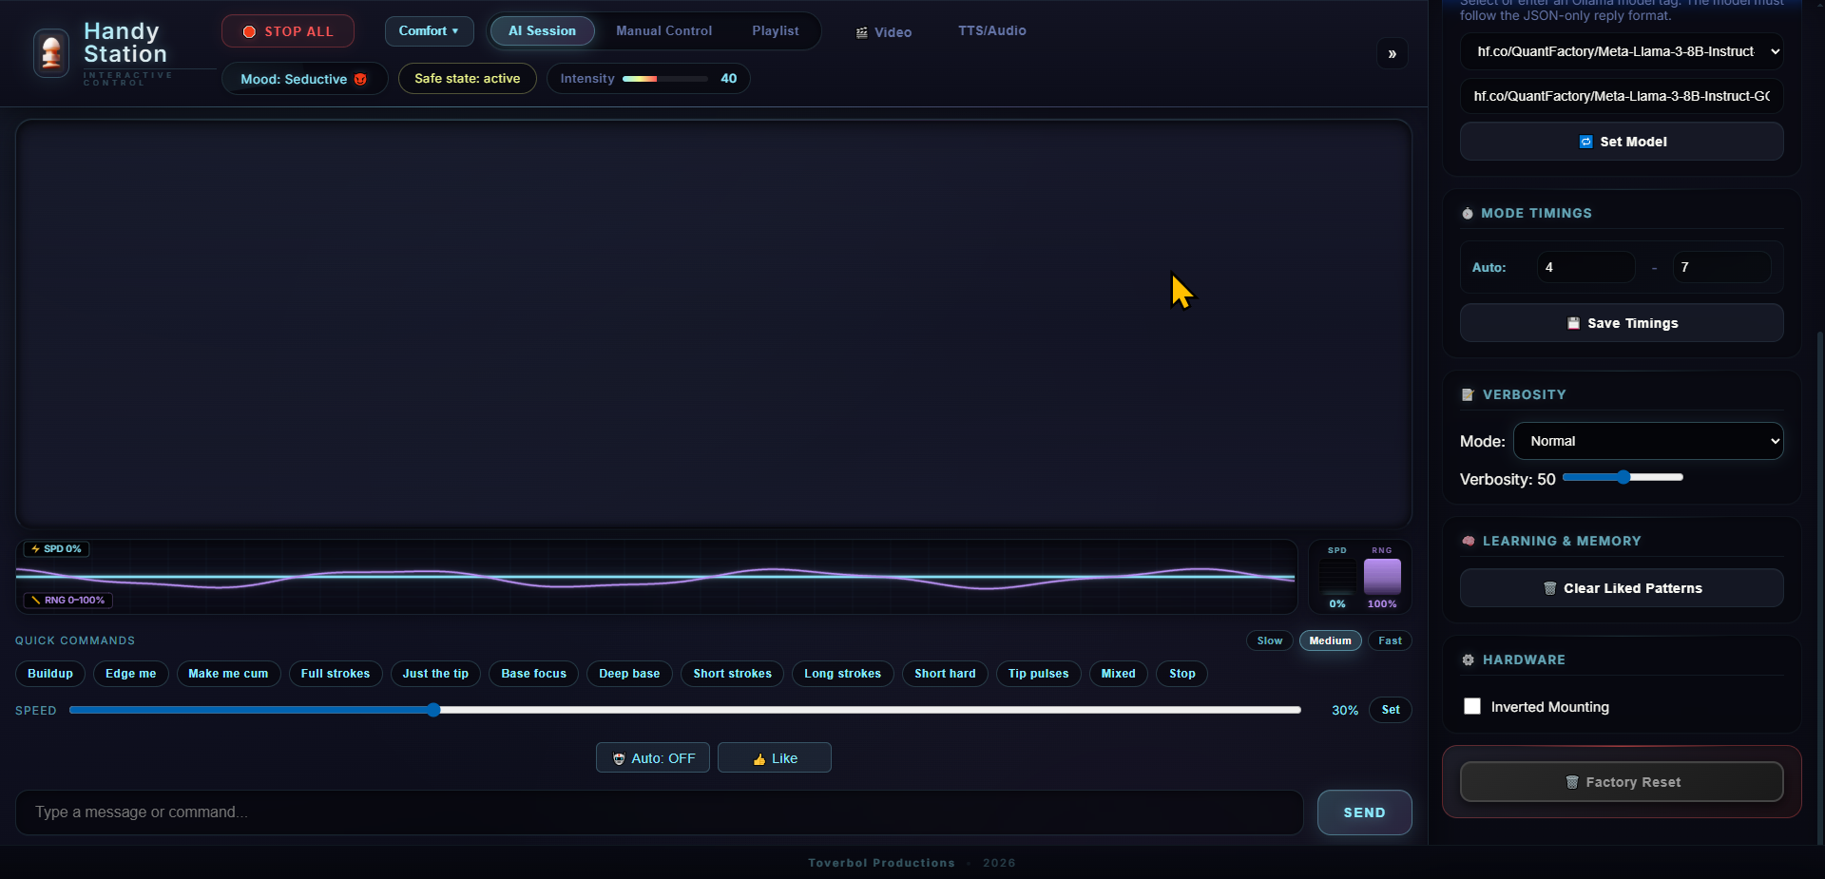
Task: Click the STOP ALL button
Action: [x=288, y=31]
